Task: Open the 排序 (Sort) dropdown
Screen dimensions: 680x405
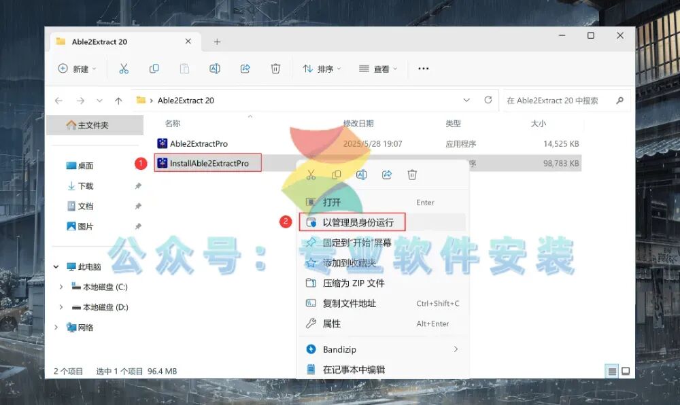Action: click(x=322, y=69)
